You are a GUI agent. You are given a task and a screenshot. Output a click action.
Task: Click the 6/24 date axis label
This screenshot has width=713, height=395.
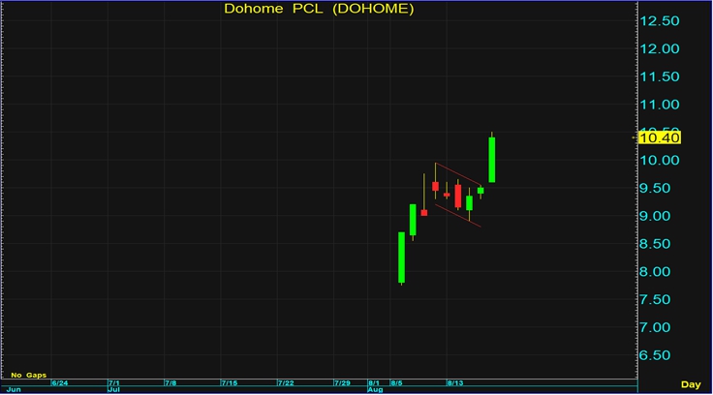pyautogui.click(x=60, y=382)
